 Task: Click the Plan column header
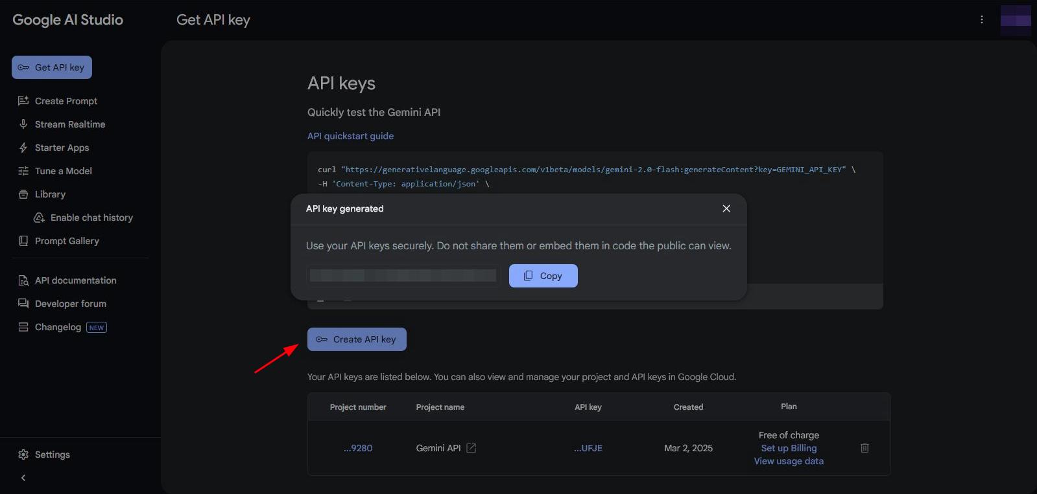pyautogui.click(x=789, y=407)
